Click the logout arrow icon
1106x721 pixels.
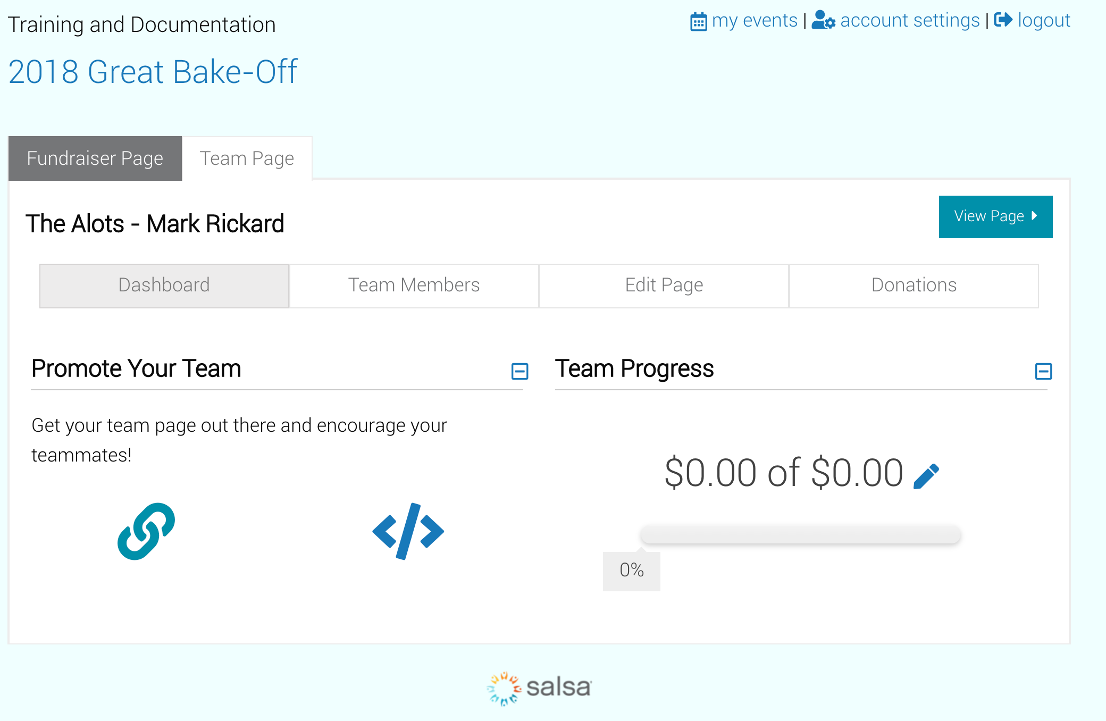(x=1003, y=20)
